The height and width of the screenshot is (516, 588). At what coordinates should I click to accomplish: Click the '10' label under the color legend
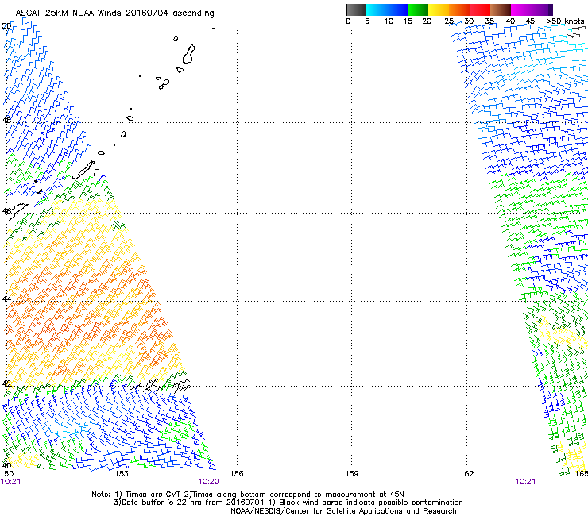(389, 21)
